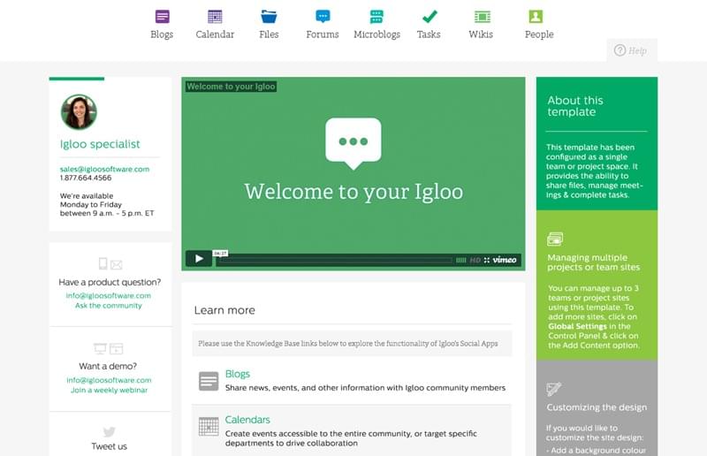Click the Have a product question? text

click(x=110, y=283)
